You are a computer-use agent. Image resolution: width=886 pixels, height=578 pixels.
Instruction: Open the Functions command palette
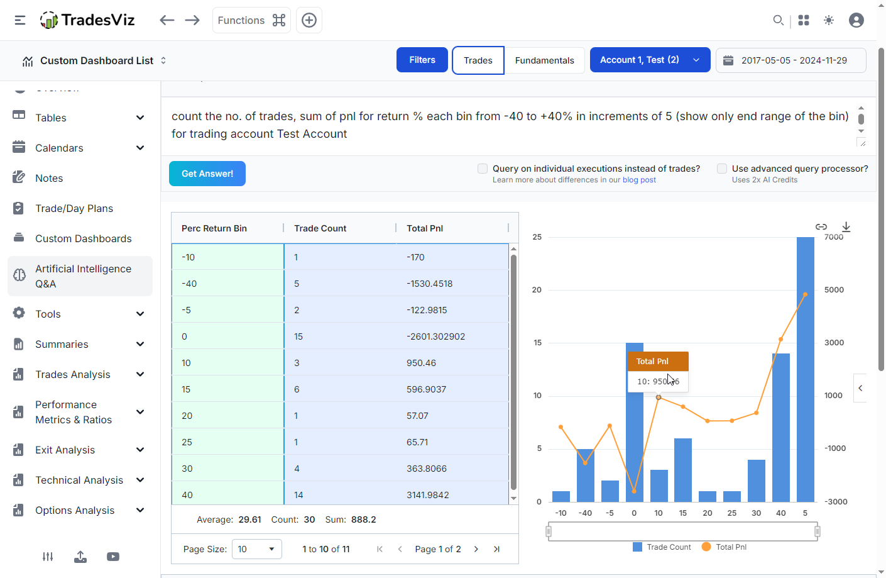click(251, 20)
